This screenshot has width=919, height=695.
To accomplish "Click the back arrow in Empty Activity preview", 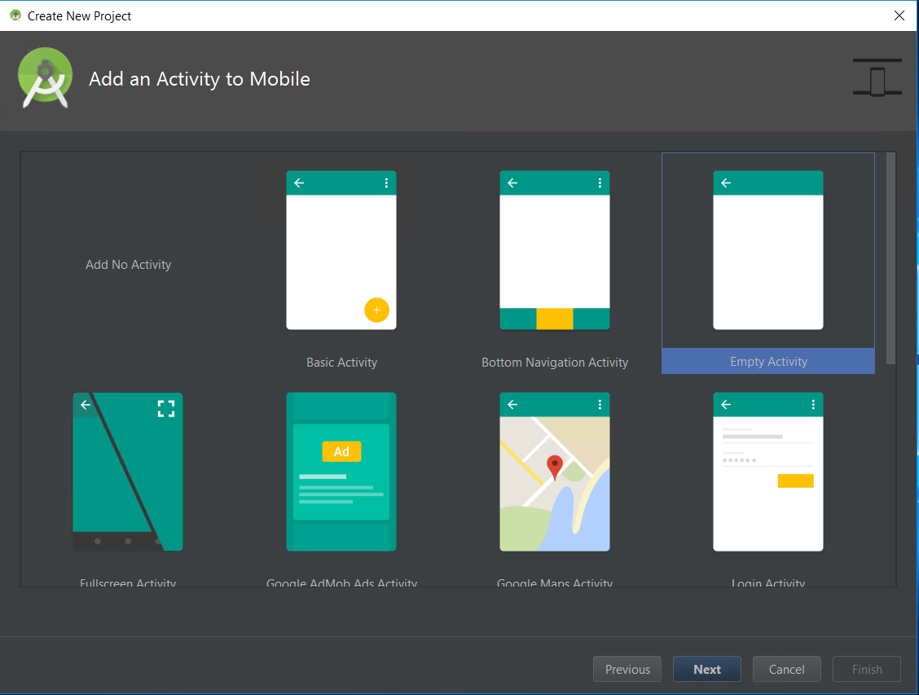I will pyautogui.click(x=726, y=183).
